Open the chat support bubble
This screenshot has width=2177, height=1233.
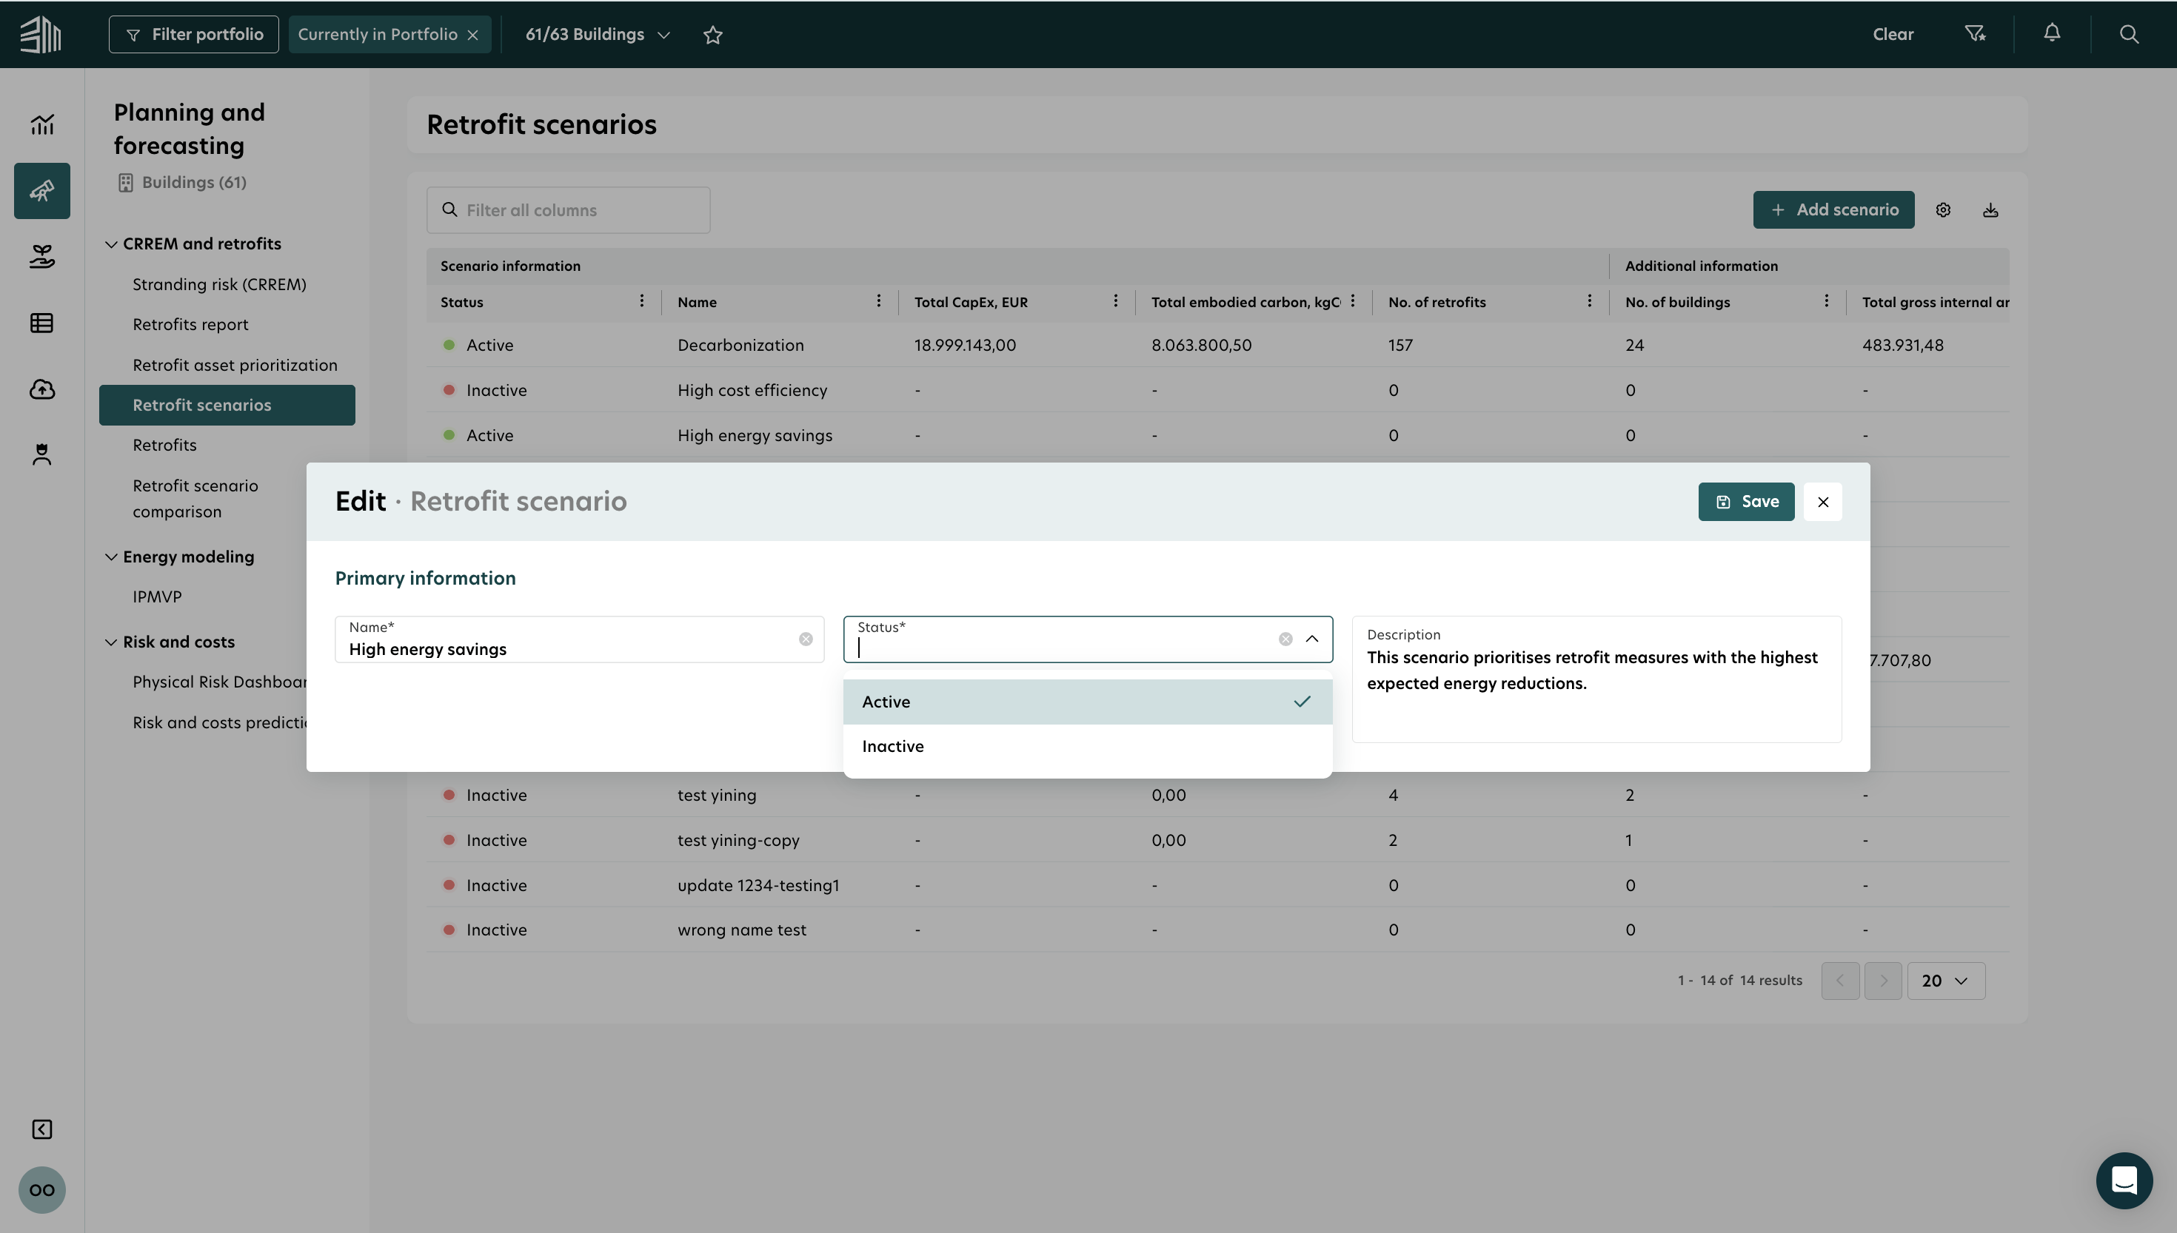pyautogui.click(x=2124, y=1180)
